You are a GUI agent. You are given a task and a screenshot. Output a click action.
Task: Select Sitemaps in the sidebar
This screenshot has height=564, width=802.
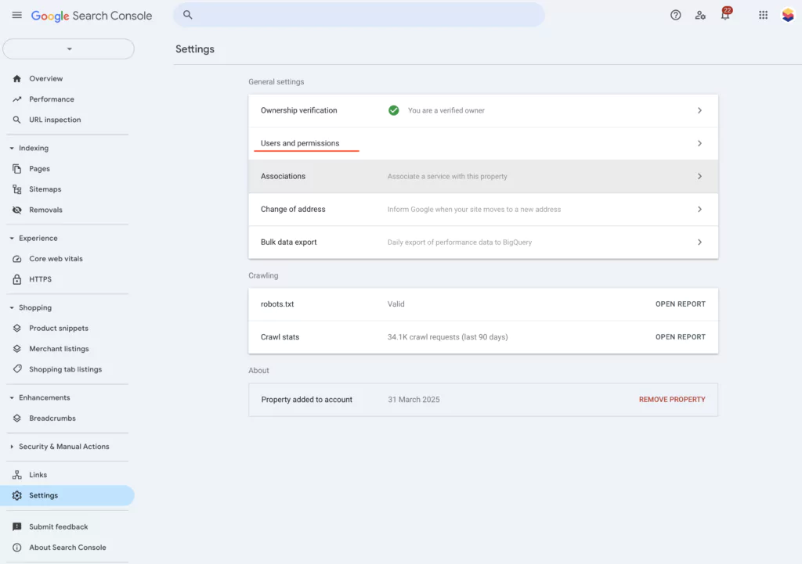[x=45, y=189]
